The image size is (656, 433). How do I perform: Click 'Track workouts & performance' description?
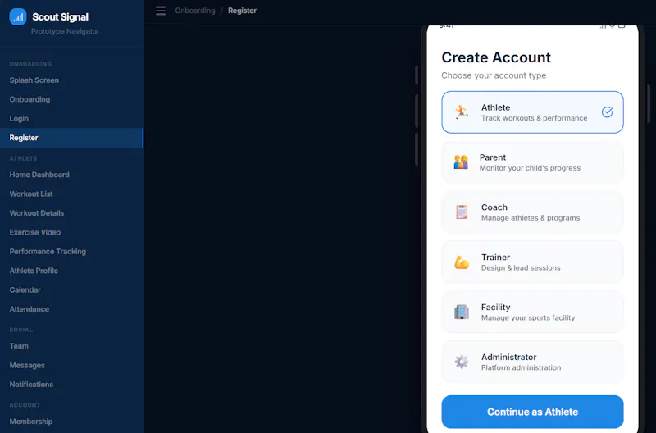point(535,118)
